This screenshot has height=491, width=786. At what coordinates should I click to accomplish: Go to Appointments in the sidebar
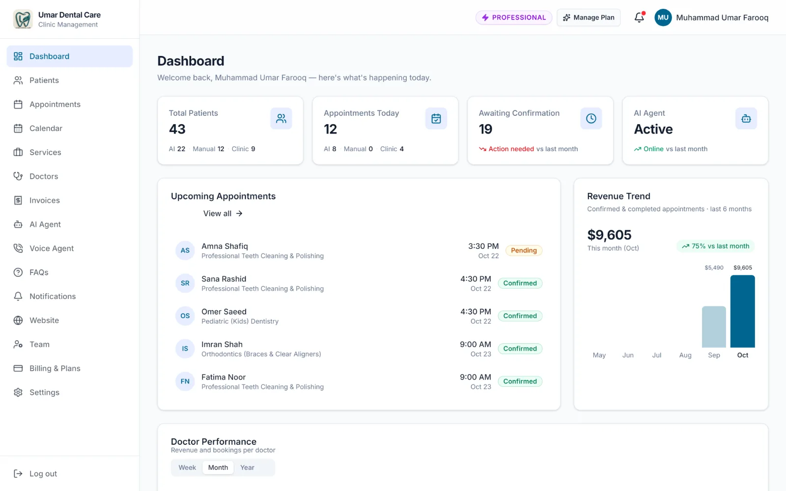70,104
